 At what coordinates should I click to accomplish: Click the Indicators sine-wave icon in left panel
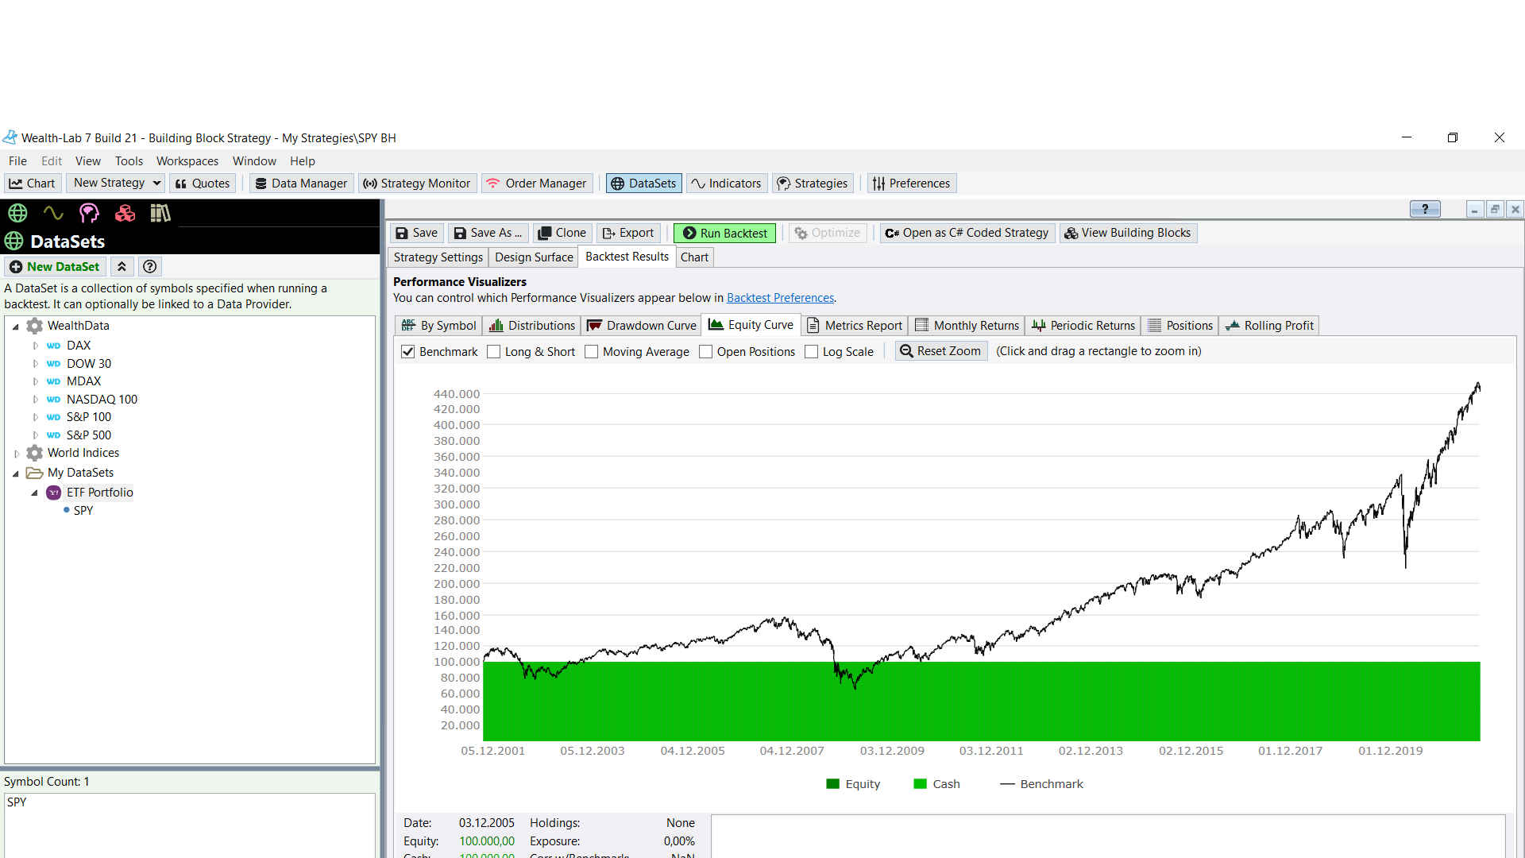[53, 213]
